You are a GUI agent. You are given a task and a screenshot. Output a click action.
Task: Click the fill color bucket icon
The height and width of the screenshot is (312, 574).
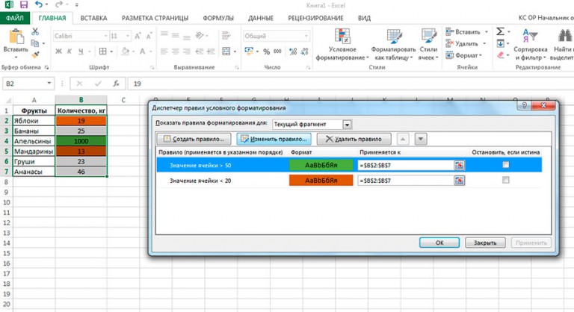click(126, 52)
